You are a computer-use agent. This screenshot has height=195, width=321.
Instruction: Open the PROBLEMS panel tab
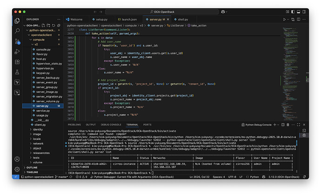click(x=74, y=125)
